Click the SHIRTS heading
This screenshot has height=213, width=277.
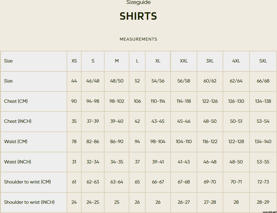point(138,16)
